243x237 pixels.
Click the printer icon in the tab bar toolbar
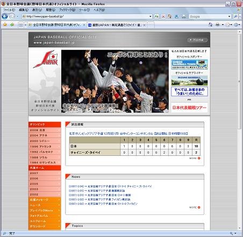click(218, 25)
